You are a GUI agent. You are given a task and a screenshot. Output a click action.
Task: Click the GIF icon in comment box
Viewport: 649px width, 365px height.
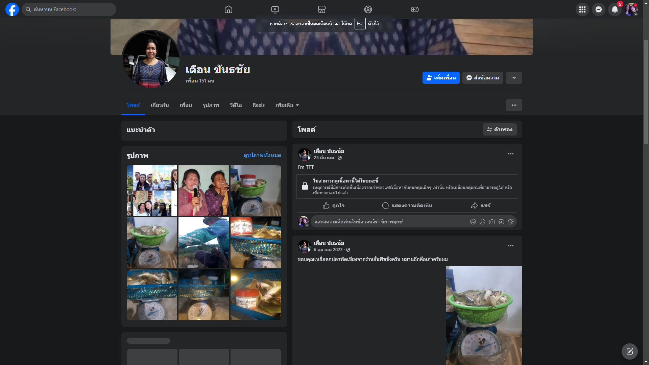[x=501, y=222]
